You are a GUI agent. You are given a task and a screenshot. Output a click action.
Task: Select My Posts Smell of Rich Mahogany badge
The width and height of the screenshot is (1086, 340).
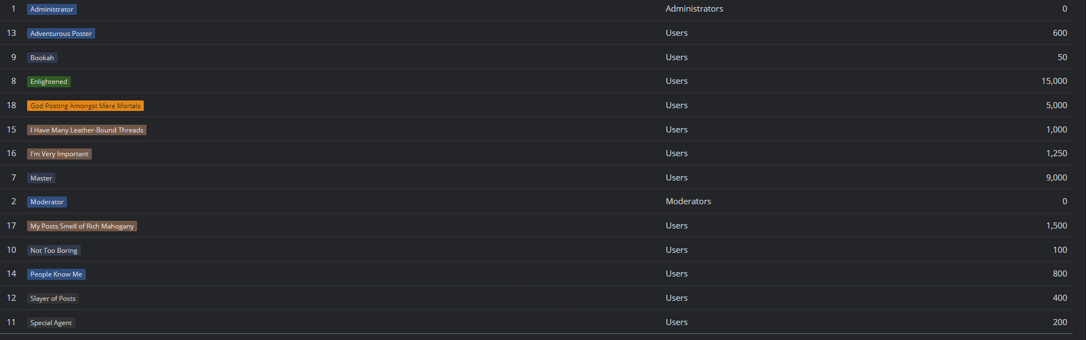82,226
